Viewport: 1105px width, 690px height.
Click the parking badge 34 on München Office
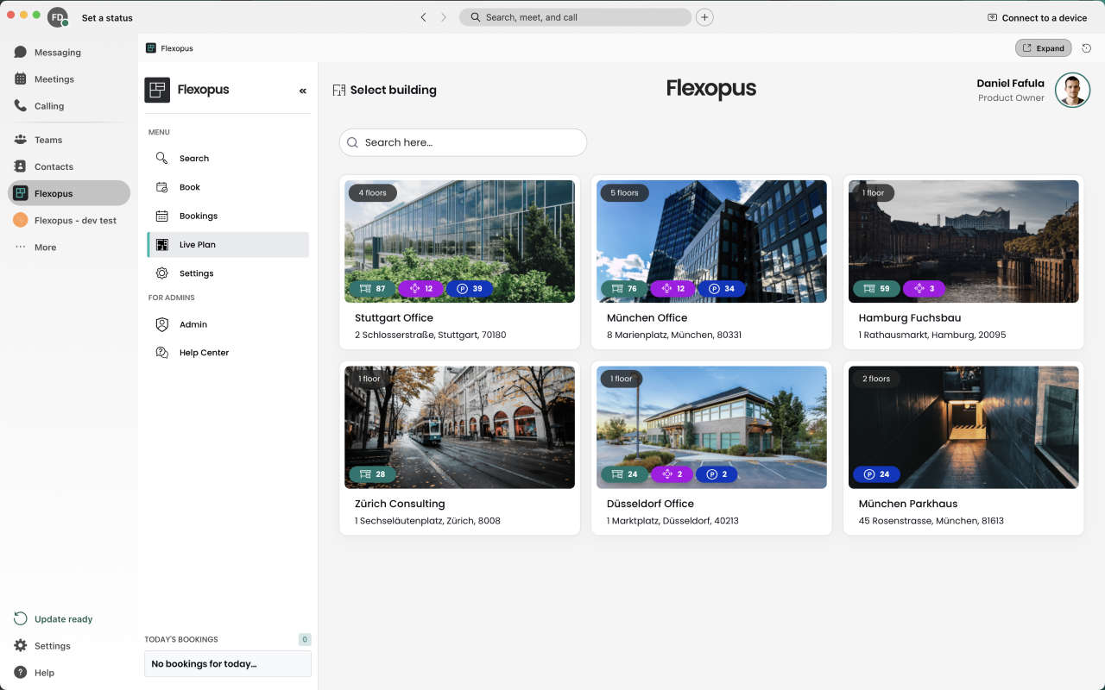point(722,289)
